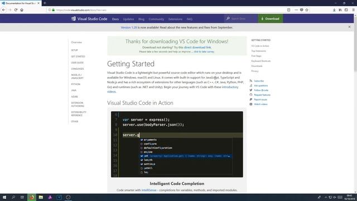This screenshot has height=201, width=357.
Task: Expand the NODE.JS / JAVASCRIPT sidebar section
Action: coord(77,76)
